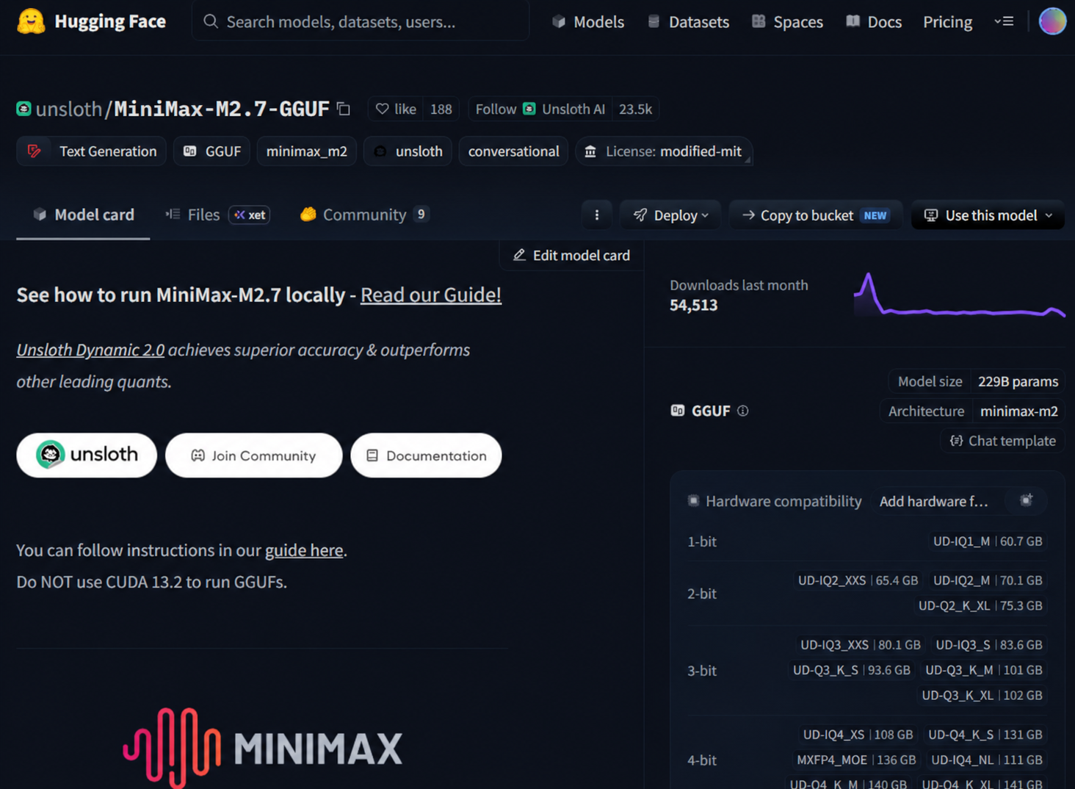Focus the search models input field

[361, 21]
